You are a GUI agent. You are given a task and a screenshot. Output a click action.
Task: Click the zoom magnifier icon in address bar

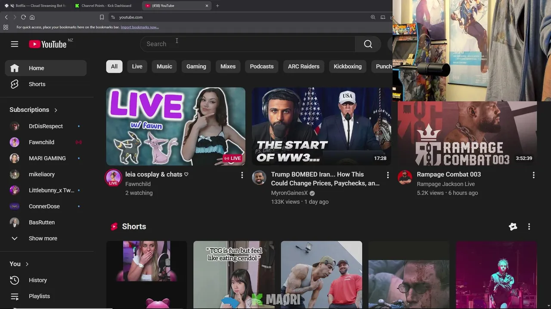click(373, 17)
